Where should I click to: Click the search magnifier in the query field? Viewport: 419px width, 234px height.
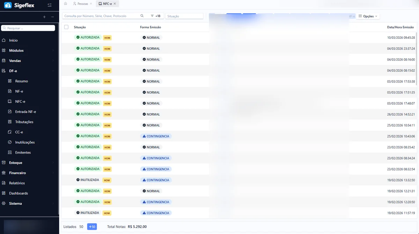[142, 16]
